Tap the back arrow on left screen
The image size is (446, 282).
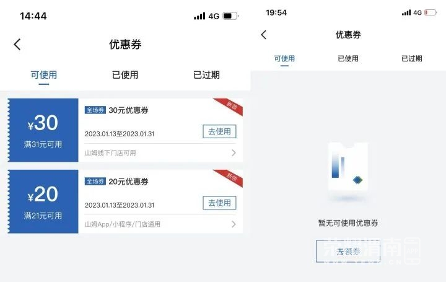pos(17,45)
